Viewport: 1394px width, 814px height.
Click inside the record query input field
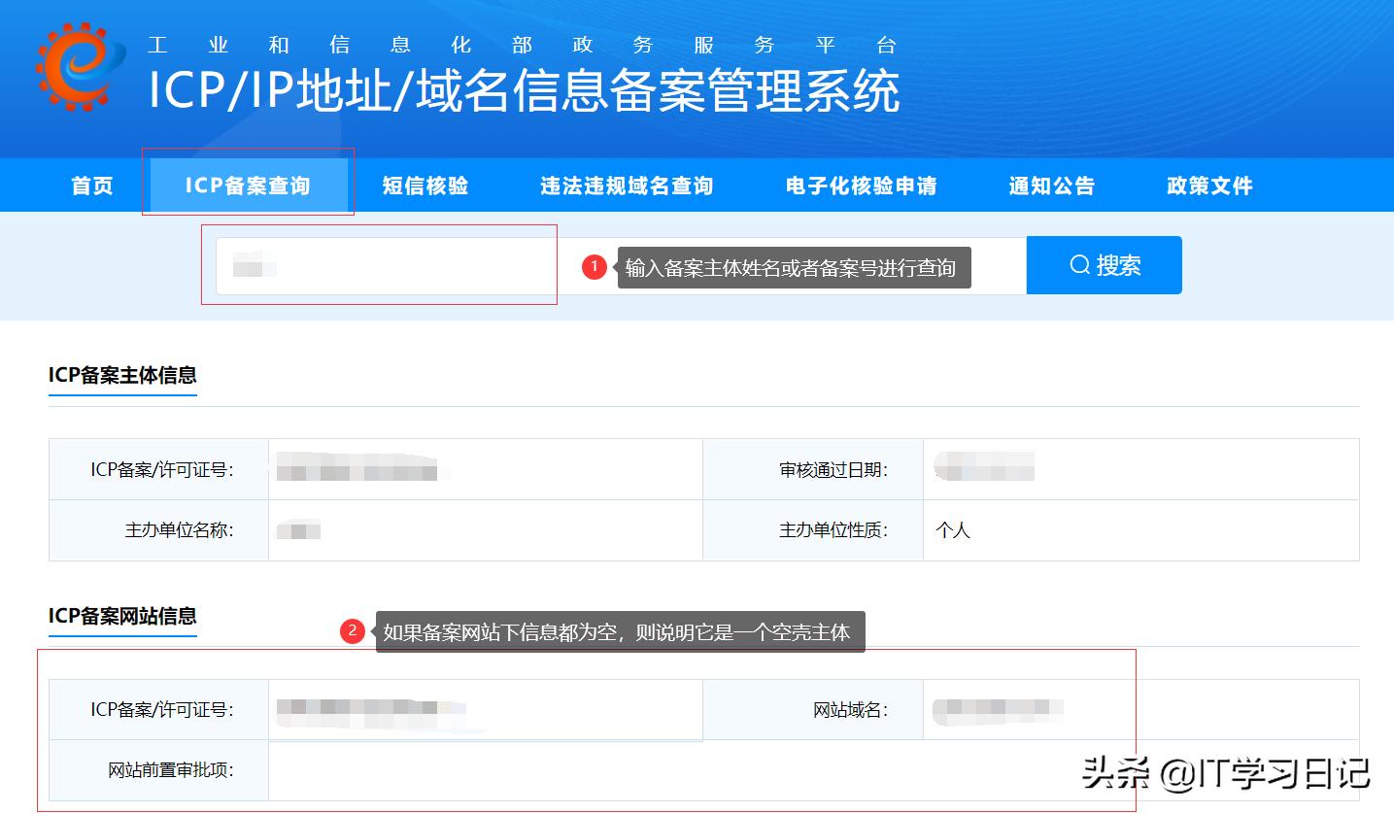point(384,264)
